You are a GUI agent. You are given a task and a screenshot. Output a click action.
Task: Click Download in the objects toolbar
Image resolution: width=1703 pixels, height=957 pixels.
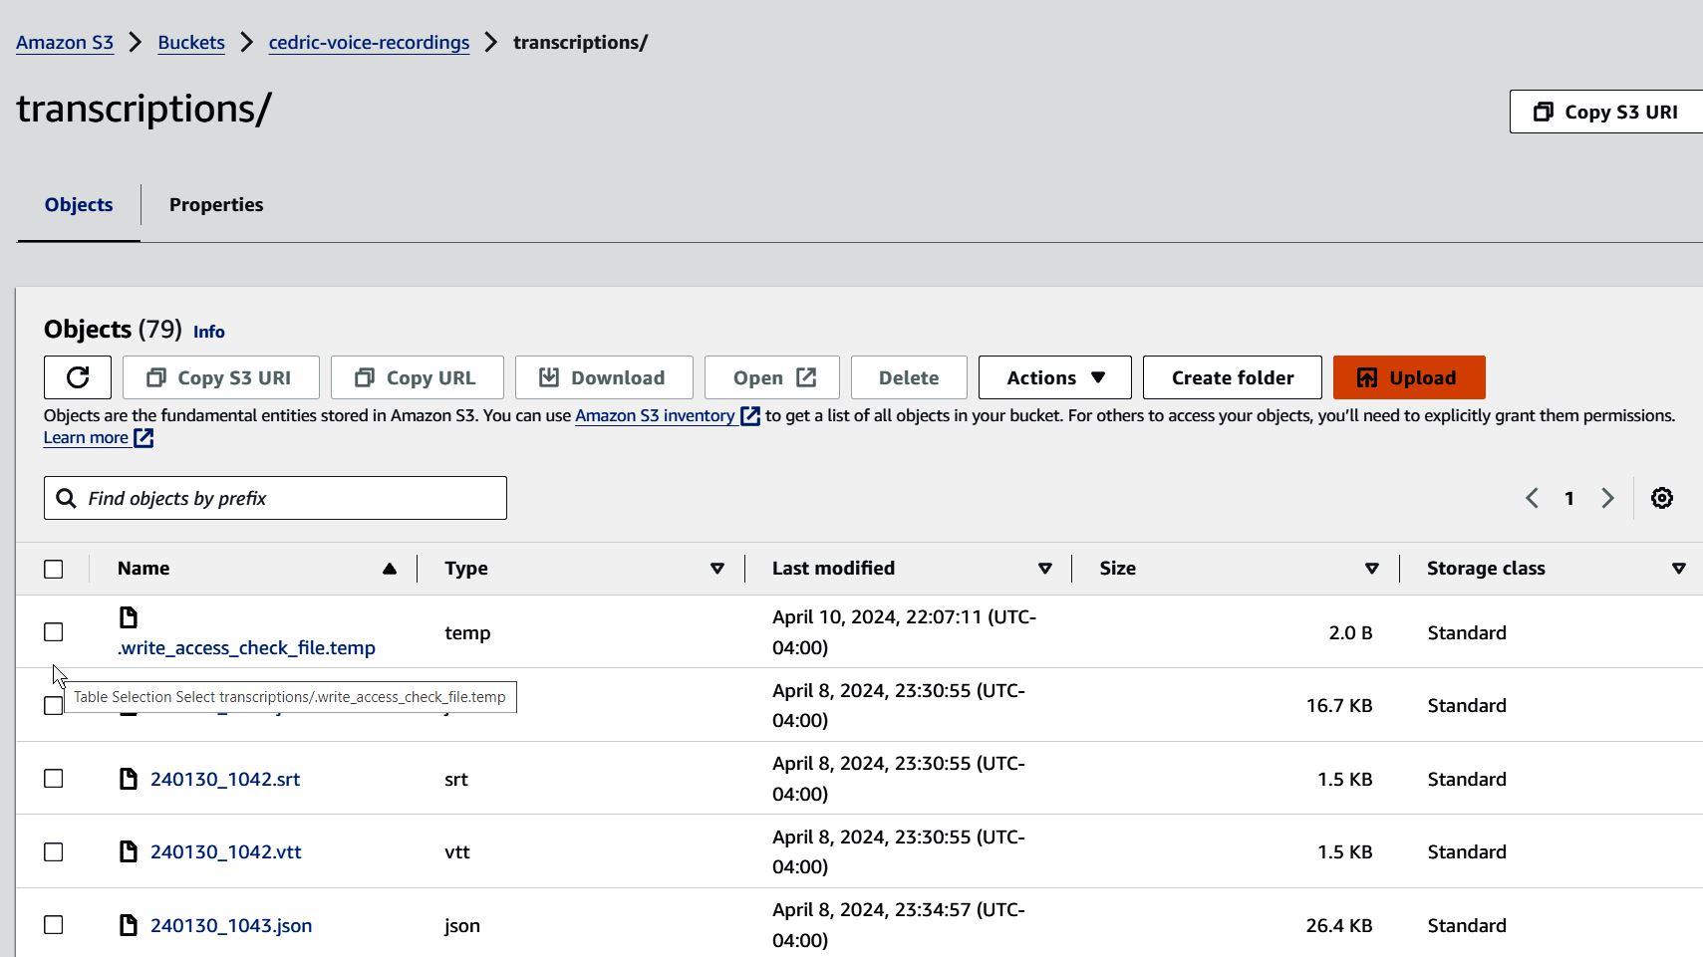603,377
